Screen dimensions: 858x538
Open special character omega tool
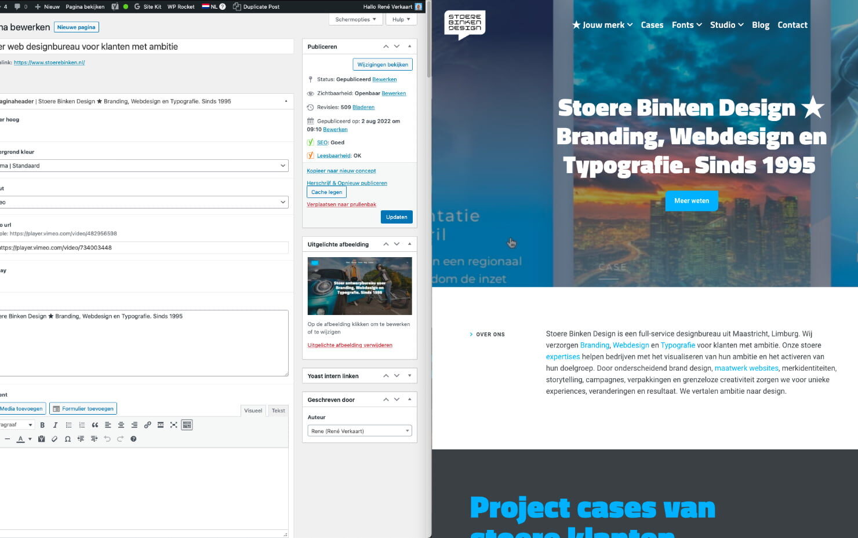click(x=68, y=439)
